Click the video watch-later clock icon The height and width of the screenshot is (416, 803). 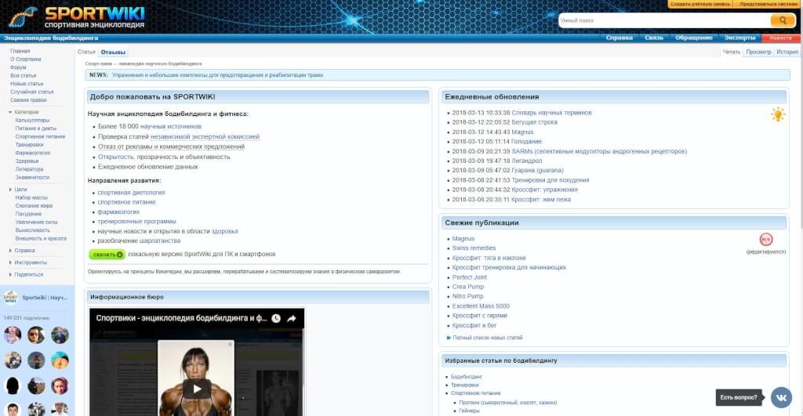(x=276, y=318)
